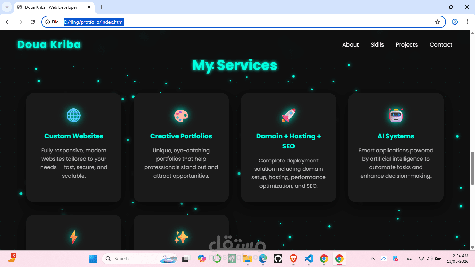Viewport: 475px width, 267px height.
Task: Click the Doua Kriba site logo
Action: click(49, 44)
